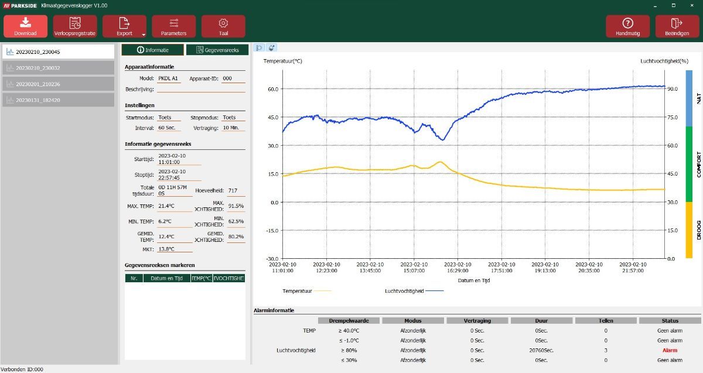
Task: Open the Parameters settings
Action: pyautogui.click(x=173, y=26)
